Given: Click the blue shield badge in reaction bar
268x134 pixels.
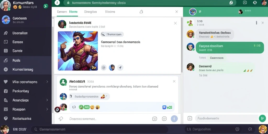Looking at the screenshot, I should (x=164, y=107).
